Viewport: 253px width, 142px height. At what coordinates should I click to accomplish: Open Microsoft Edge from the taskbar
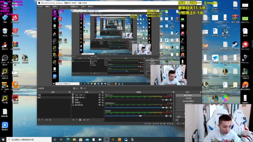point(68,139)
